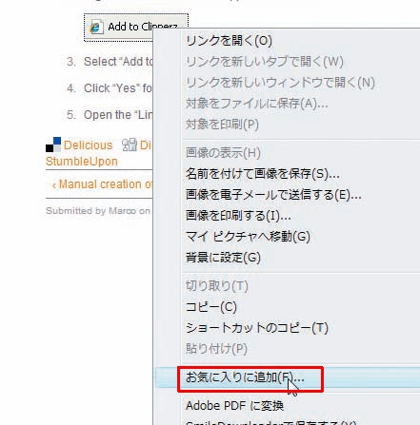The image size is (420, 425).
Task: Follow the Manual creation previous-page link
Action: (102, 184)
